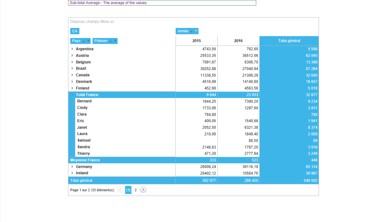Select the Bernard row label
387x222 pixels.
click(84, 101)
